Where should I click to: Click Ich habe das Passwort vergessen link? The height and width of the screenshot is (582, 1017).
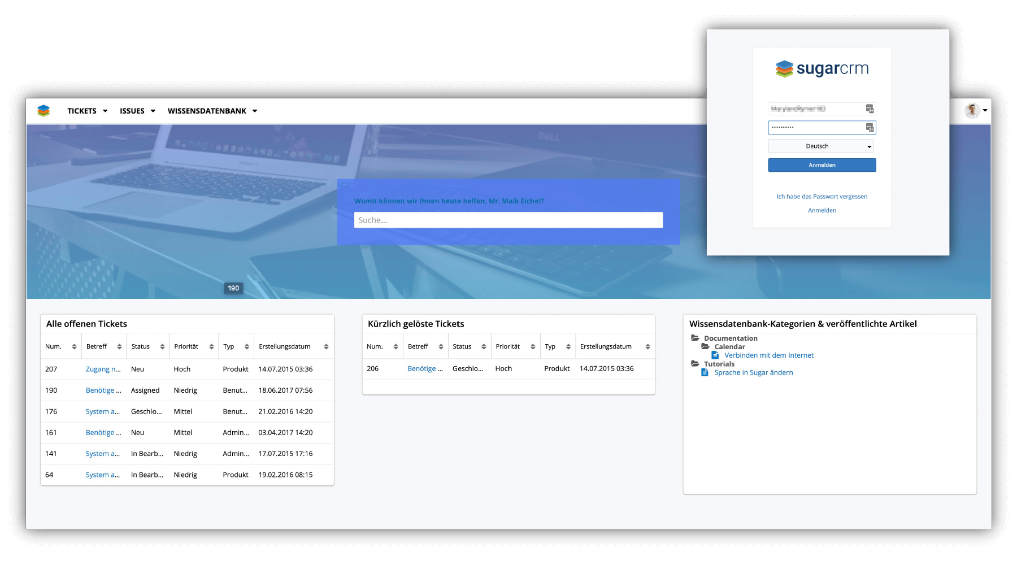822,197
